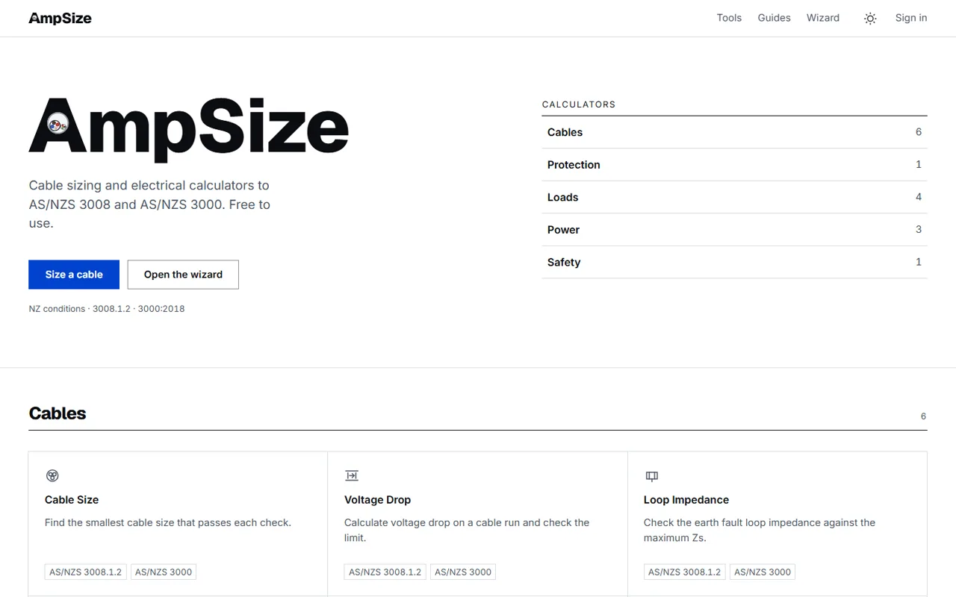This screenshot has height=597, width=956.
Task: Toggle the light/dark theme sun icon
Action: [x=870, y=19]
